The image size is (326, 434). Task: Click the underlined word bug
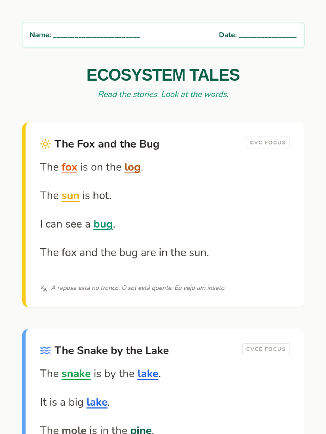pos(103,224)
